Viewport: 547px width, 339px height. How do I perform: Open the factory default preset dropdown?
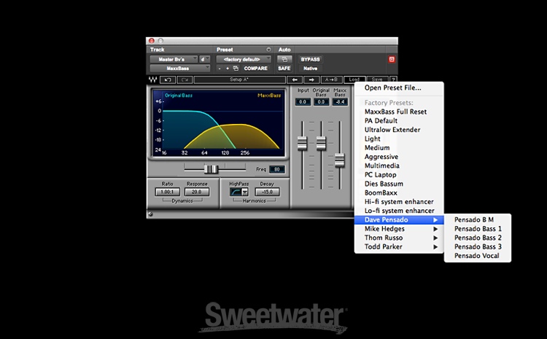[x=243, y=59]
